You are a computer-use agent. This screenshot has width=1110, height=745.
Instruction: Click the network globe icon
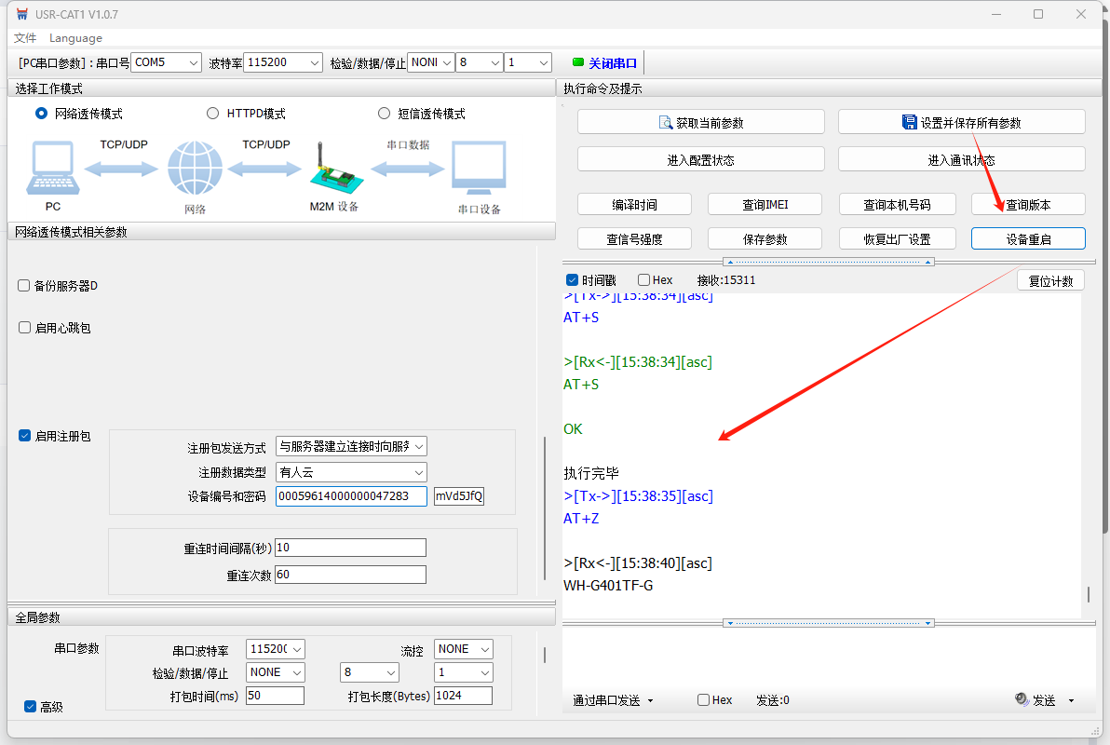coord(195,169)
